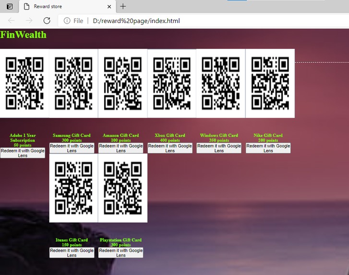Click the Amazon Gift Card QR code

click(122, 84)
